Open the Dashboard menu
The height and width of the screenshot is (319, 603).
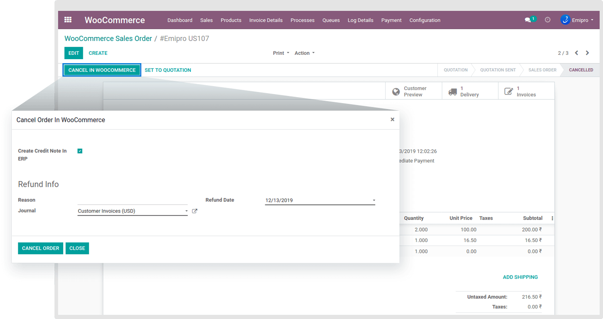pos(180,20)
